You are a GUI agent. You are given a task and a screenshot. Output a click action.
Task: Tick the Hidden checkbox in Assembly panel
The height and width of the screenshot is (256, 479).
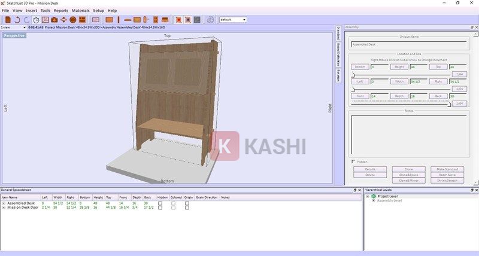(353, 161)
